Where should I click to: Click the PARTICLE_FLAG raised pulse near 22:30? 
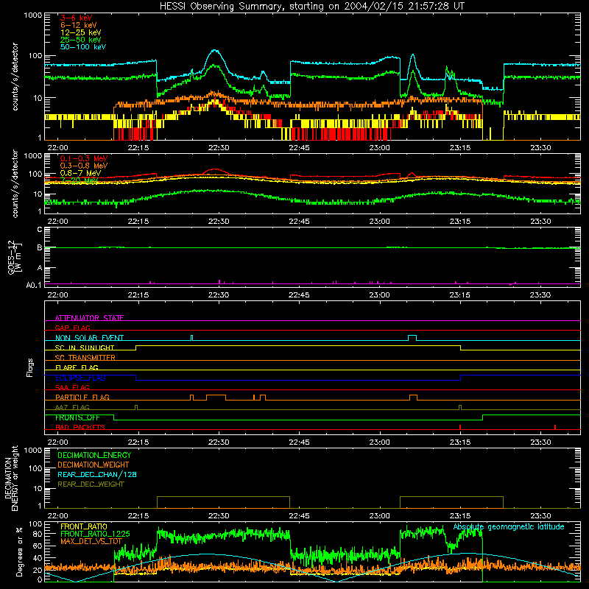216,397
